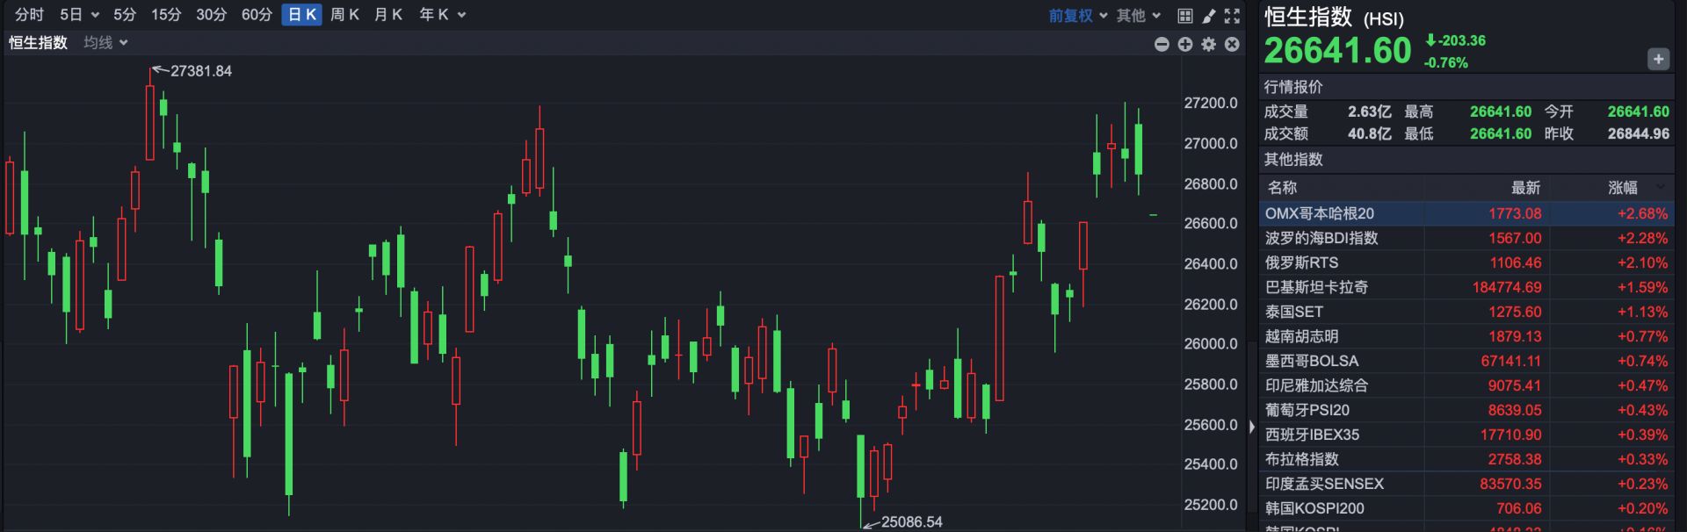Expand the 其他 dropdown menu
Image resolution: width=1687 pixels, height=532 pixels.
(1138, 15)
